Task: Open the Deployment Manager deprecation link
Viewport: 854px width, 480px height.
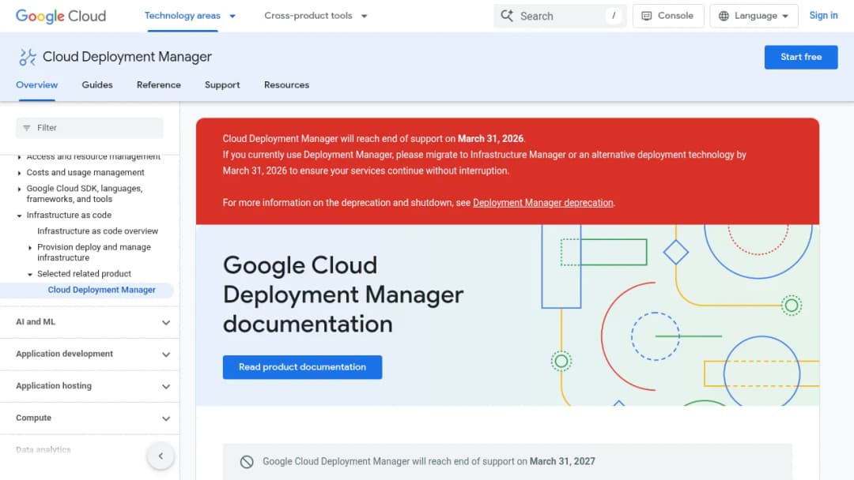Action: [542, 203]
